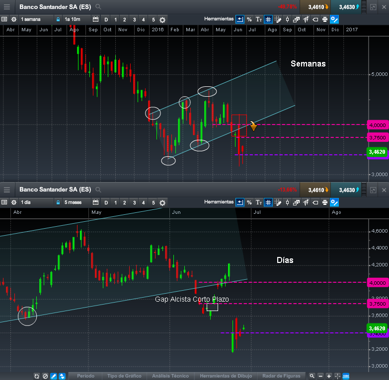Toggle drawing tools icon on daily chart
This screenshot has height=380, width=389.
pyautogui.click(x=334, y=202)
